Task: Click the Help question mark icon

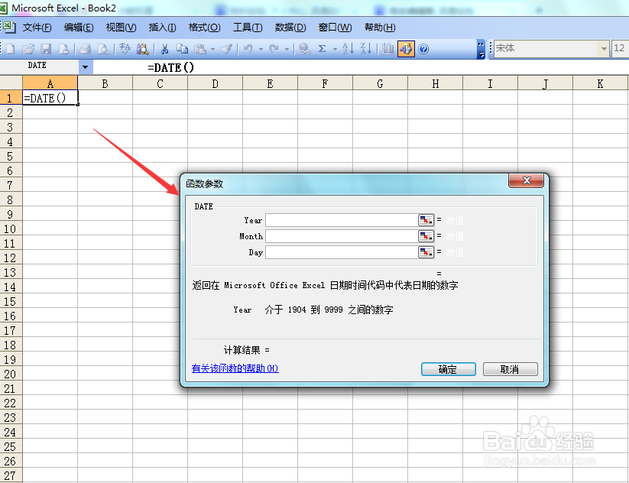Action: (423, 49)
